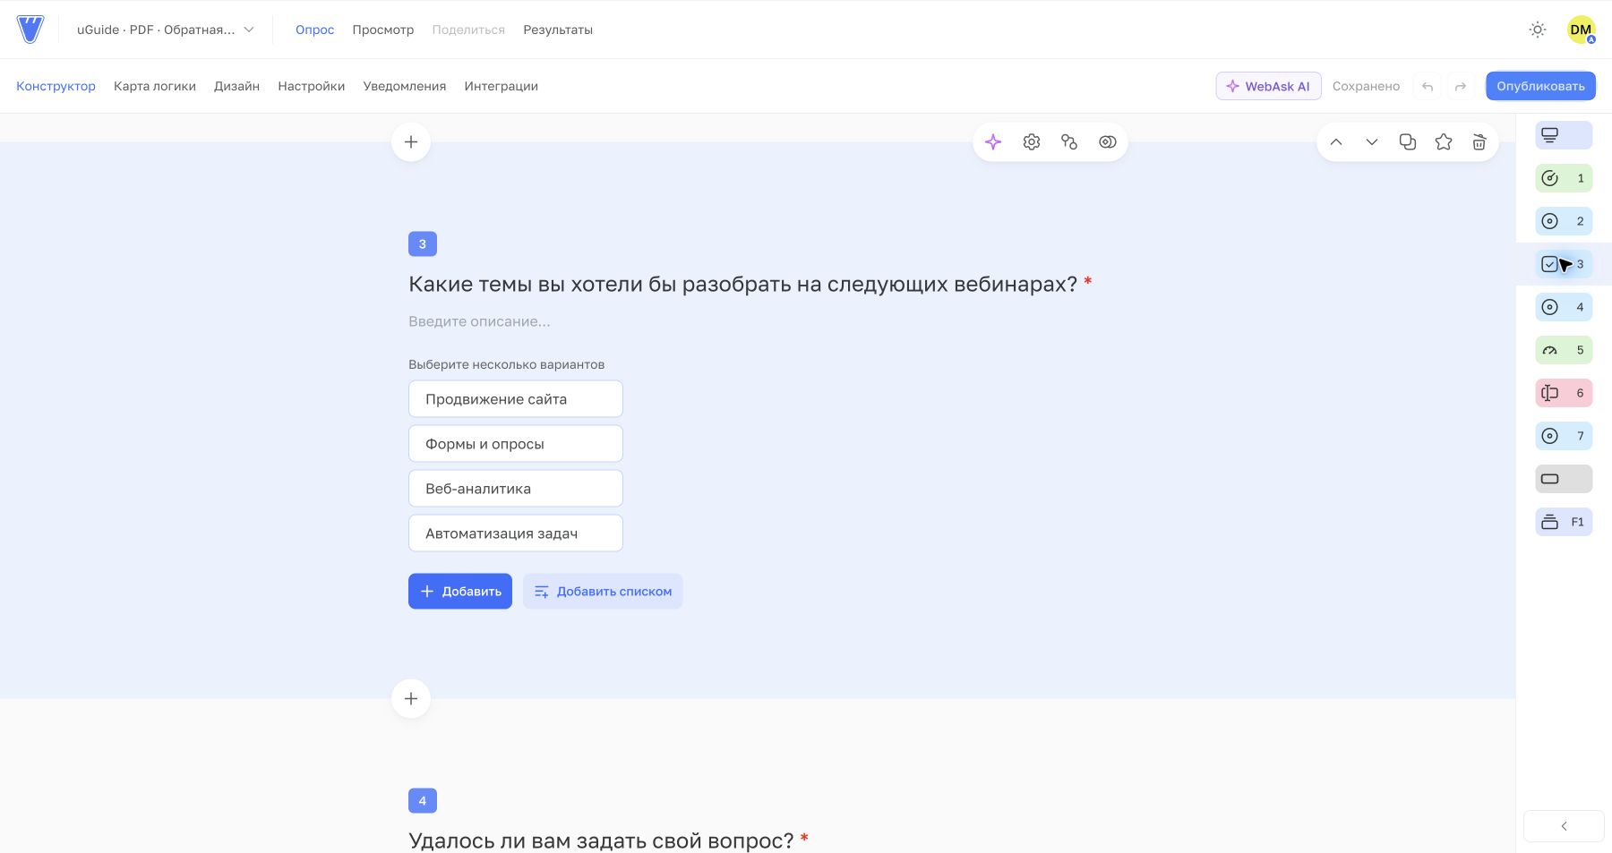Image resolution: width=1612 pixels, height=853 pixels.
Task: Undo the last change
Action: [x=1428, y=87]
